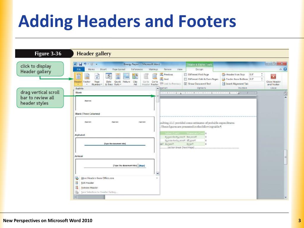Expand Page Number dropdown arrow
Viewport: 304px width, 228px height.
tap(102, 85)
